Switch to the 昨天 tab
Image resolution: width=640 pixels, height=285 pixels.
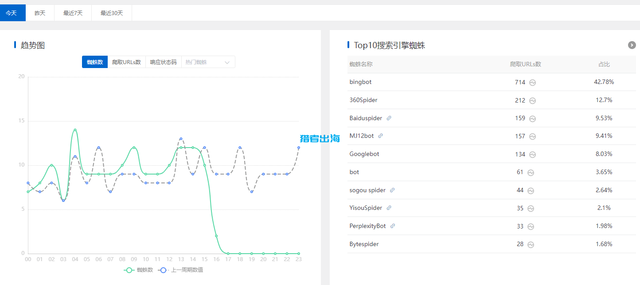click(x=39, y=12)
